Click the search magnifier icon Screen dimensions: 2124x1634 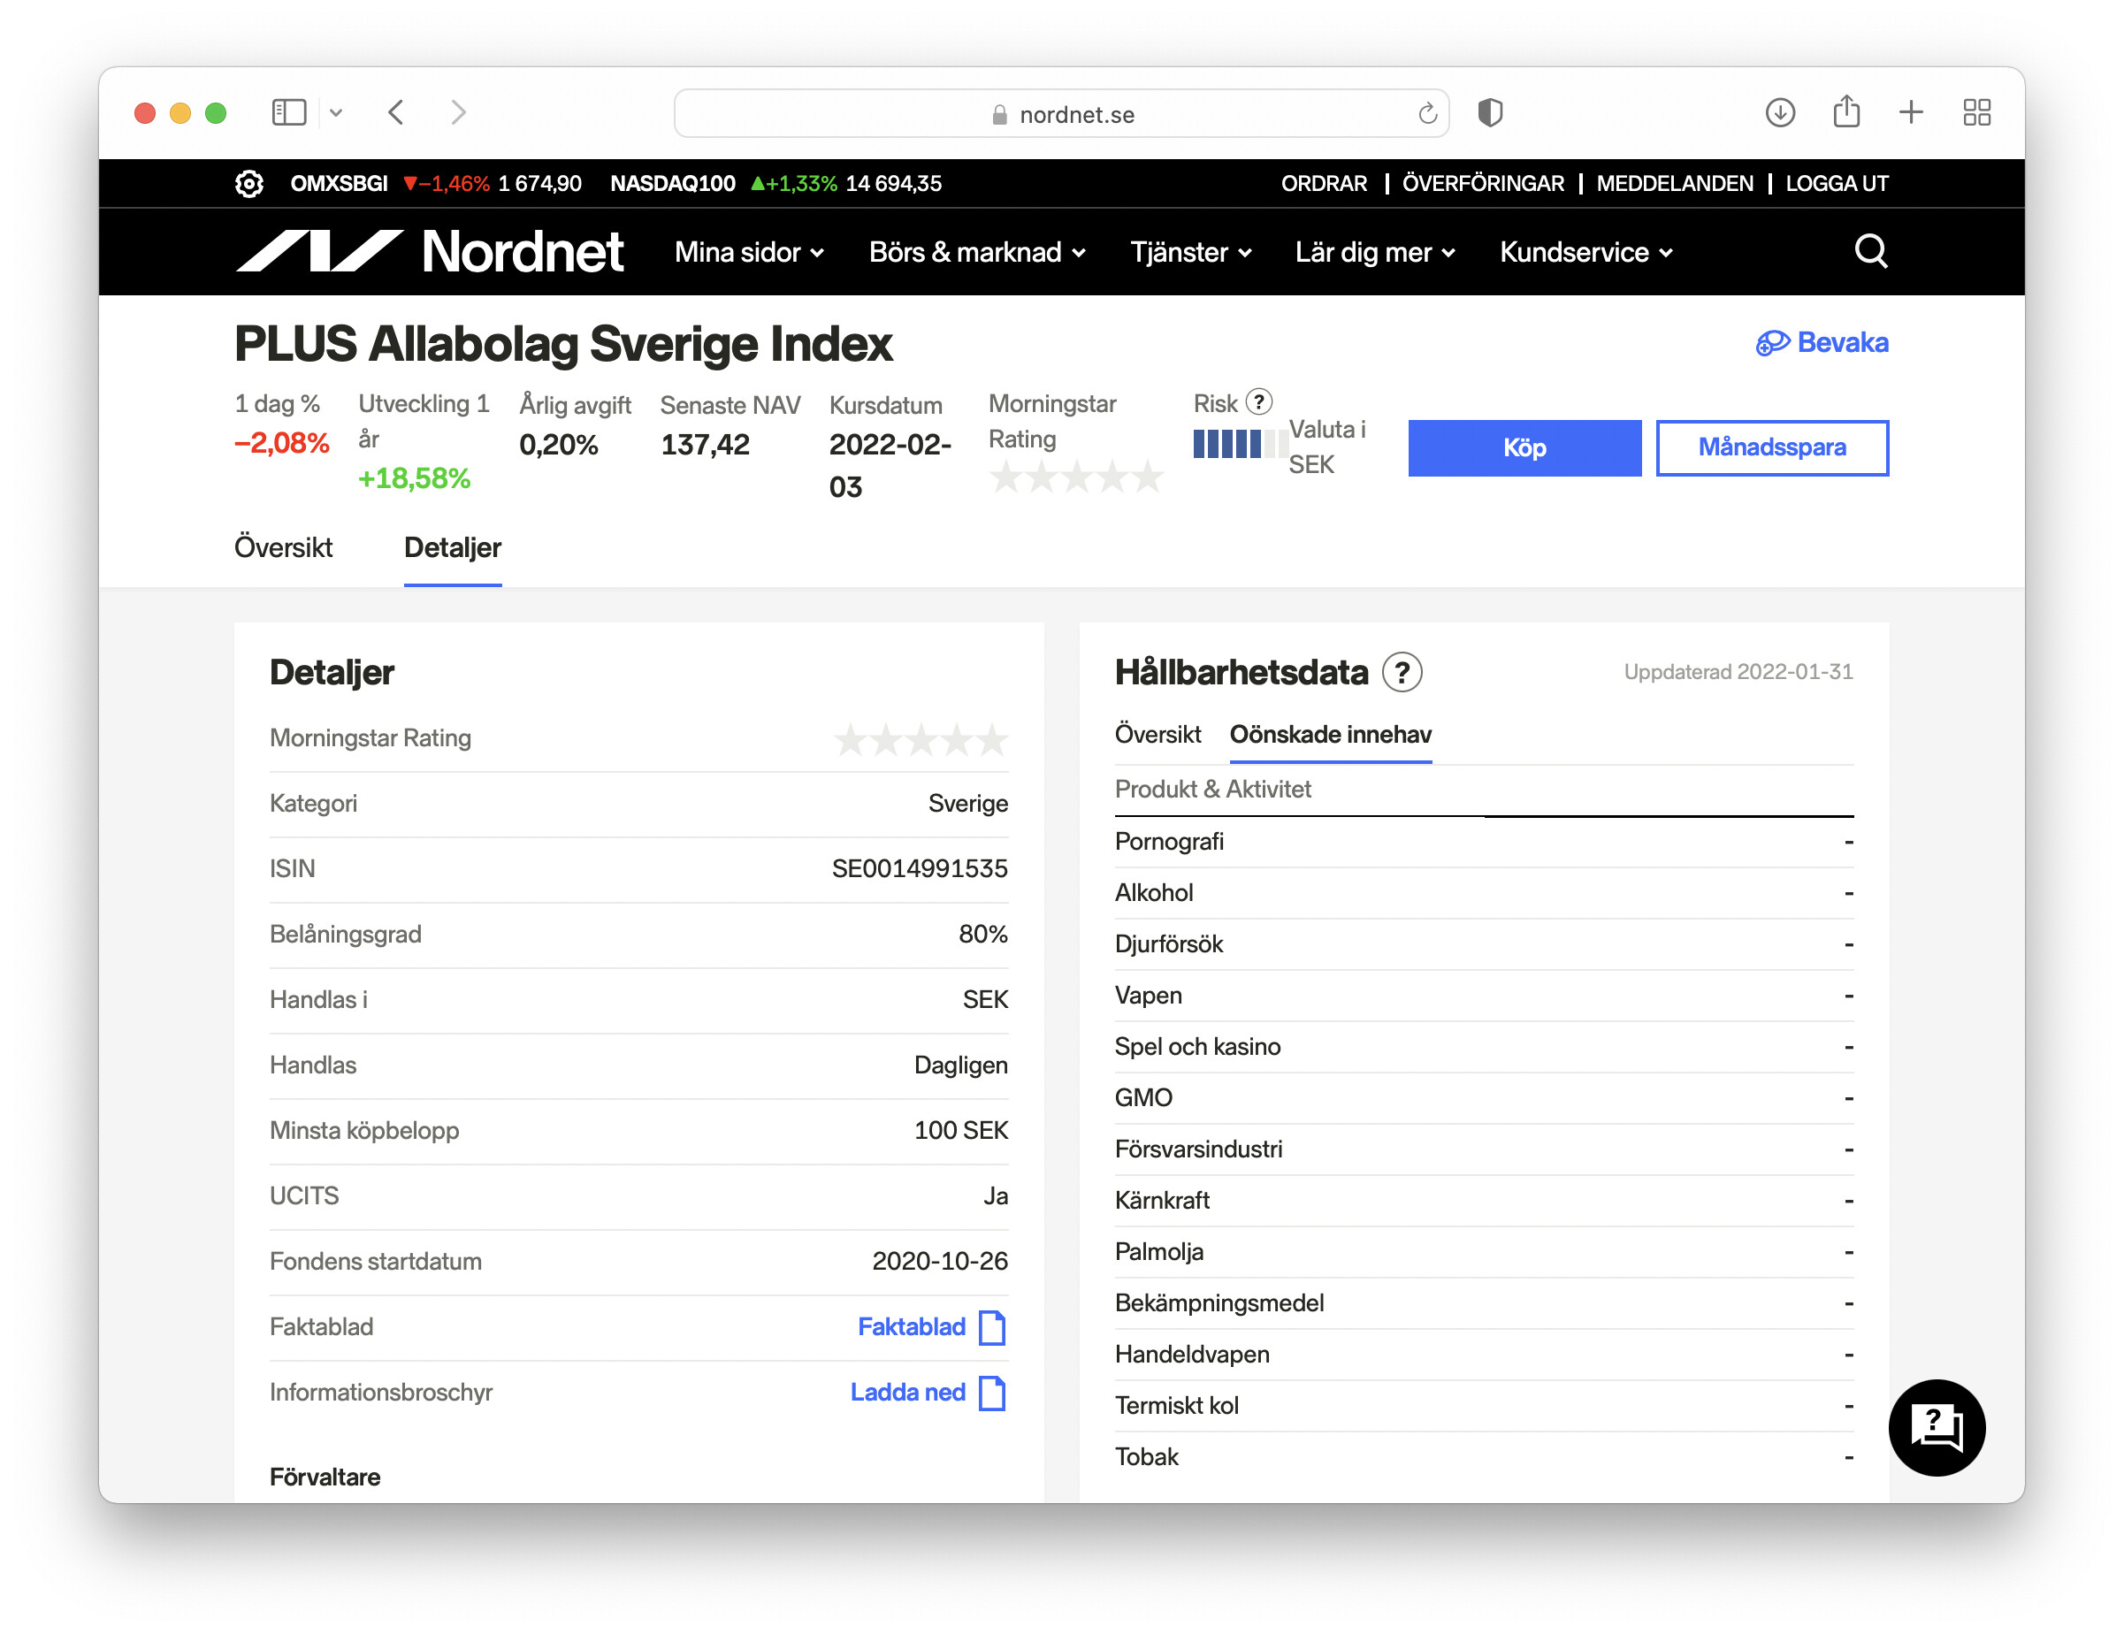(1869, 252)
